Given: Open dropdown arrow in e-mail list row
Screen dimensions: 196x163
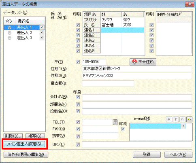Looking at the screenshot, I should click(x=183, y=126).
